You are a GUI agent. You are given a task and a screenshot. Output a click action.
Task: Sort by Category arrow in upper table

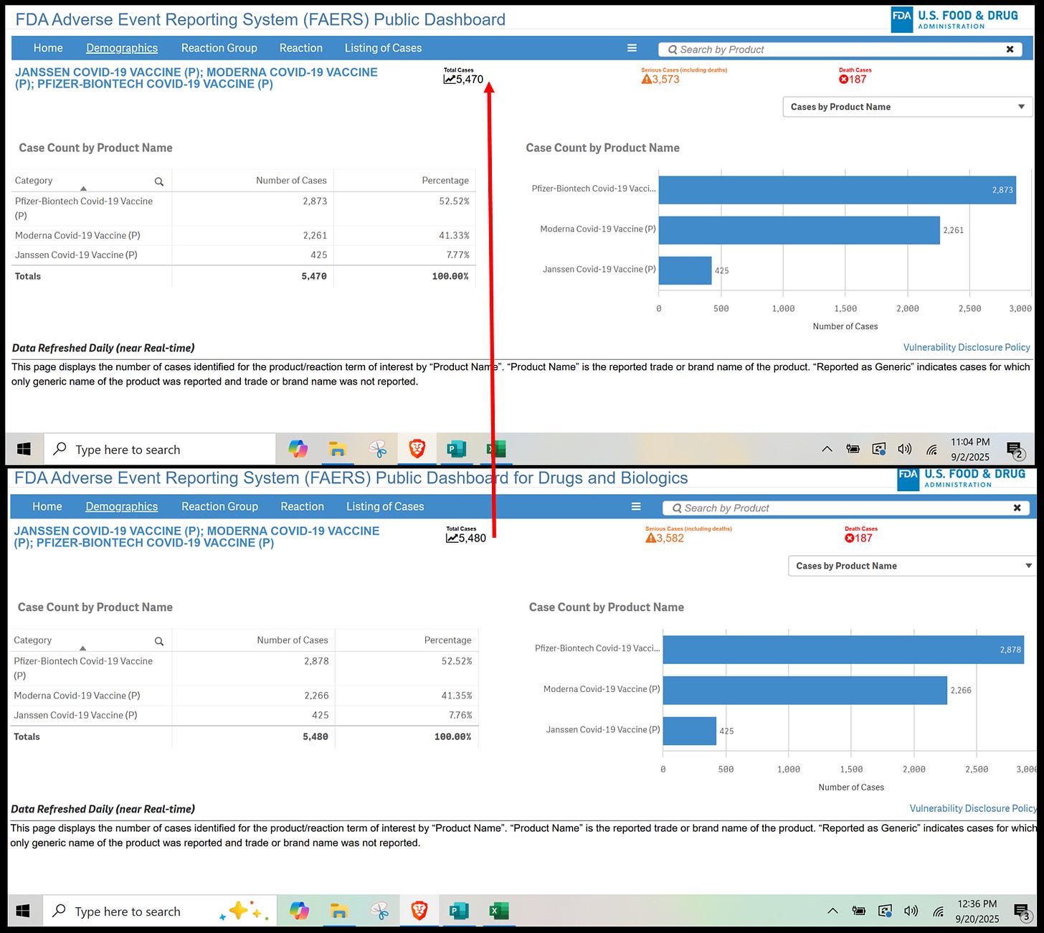click(83, 189)
